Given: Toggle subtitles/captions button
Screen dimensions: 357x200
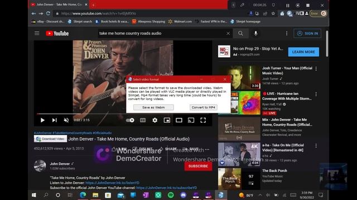Looking at the screenshot, I should coord(143,120).
